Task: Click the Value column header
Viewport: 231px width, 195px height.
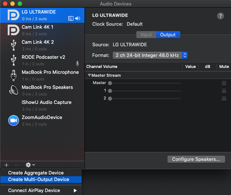Action: click(190, 66)
